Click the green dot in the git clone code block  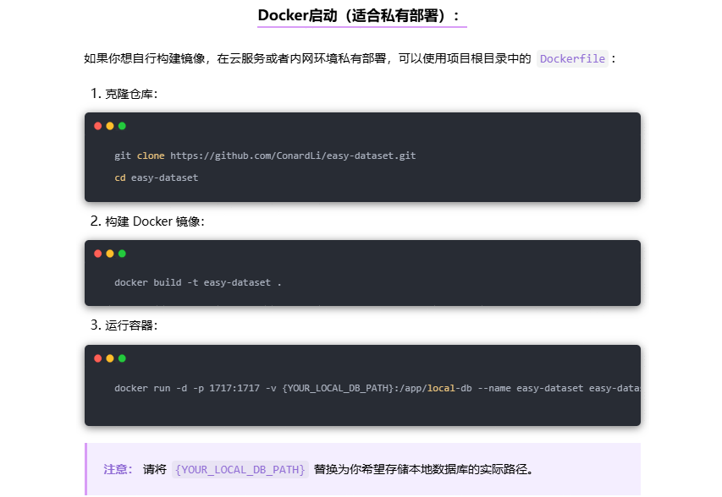[122, 126]
